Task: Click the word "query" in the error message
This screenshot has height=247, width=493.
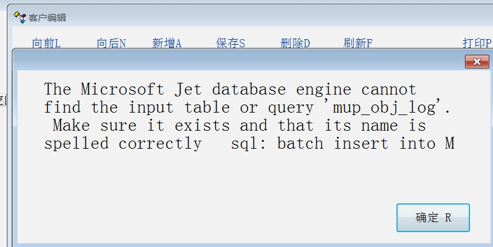Action: (x=291, y=108)
